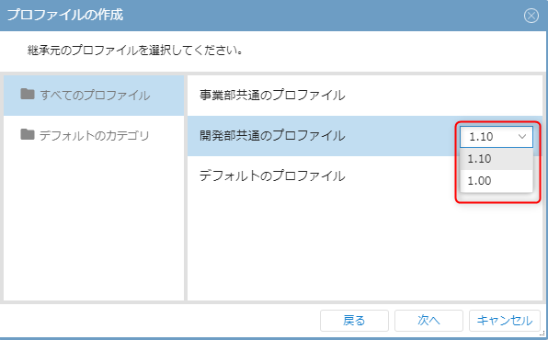Click the プロファイルの作成 title bar text

[x=65, y=15]
